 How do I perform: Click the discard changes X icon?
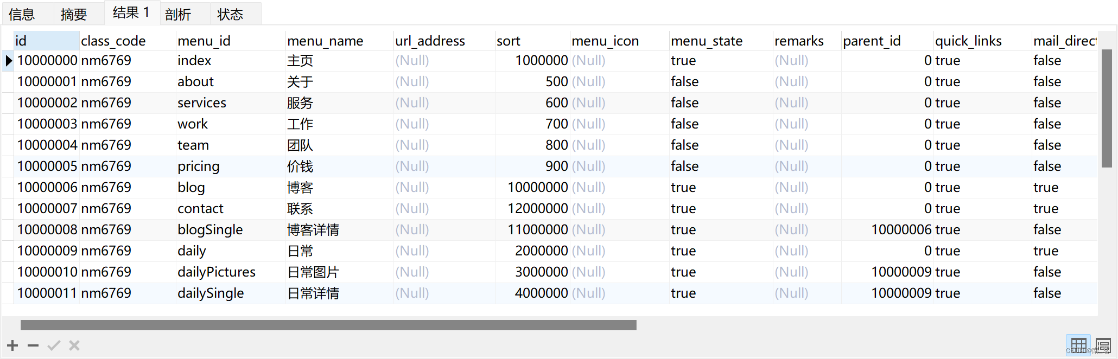point(74,345)
